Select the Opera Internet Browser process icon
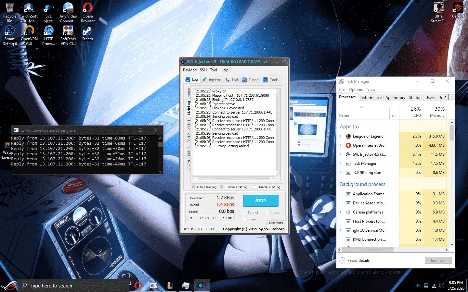The height and width of the screenshot is (292, 468). (348, 145)
